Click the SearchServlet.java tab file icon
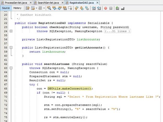Viewport: 163px width, 122px height. tap(35, 3)
